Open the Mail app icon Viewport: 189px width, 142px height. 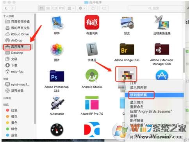point(57,23)
